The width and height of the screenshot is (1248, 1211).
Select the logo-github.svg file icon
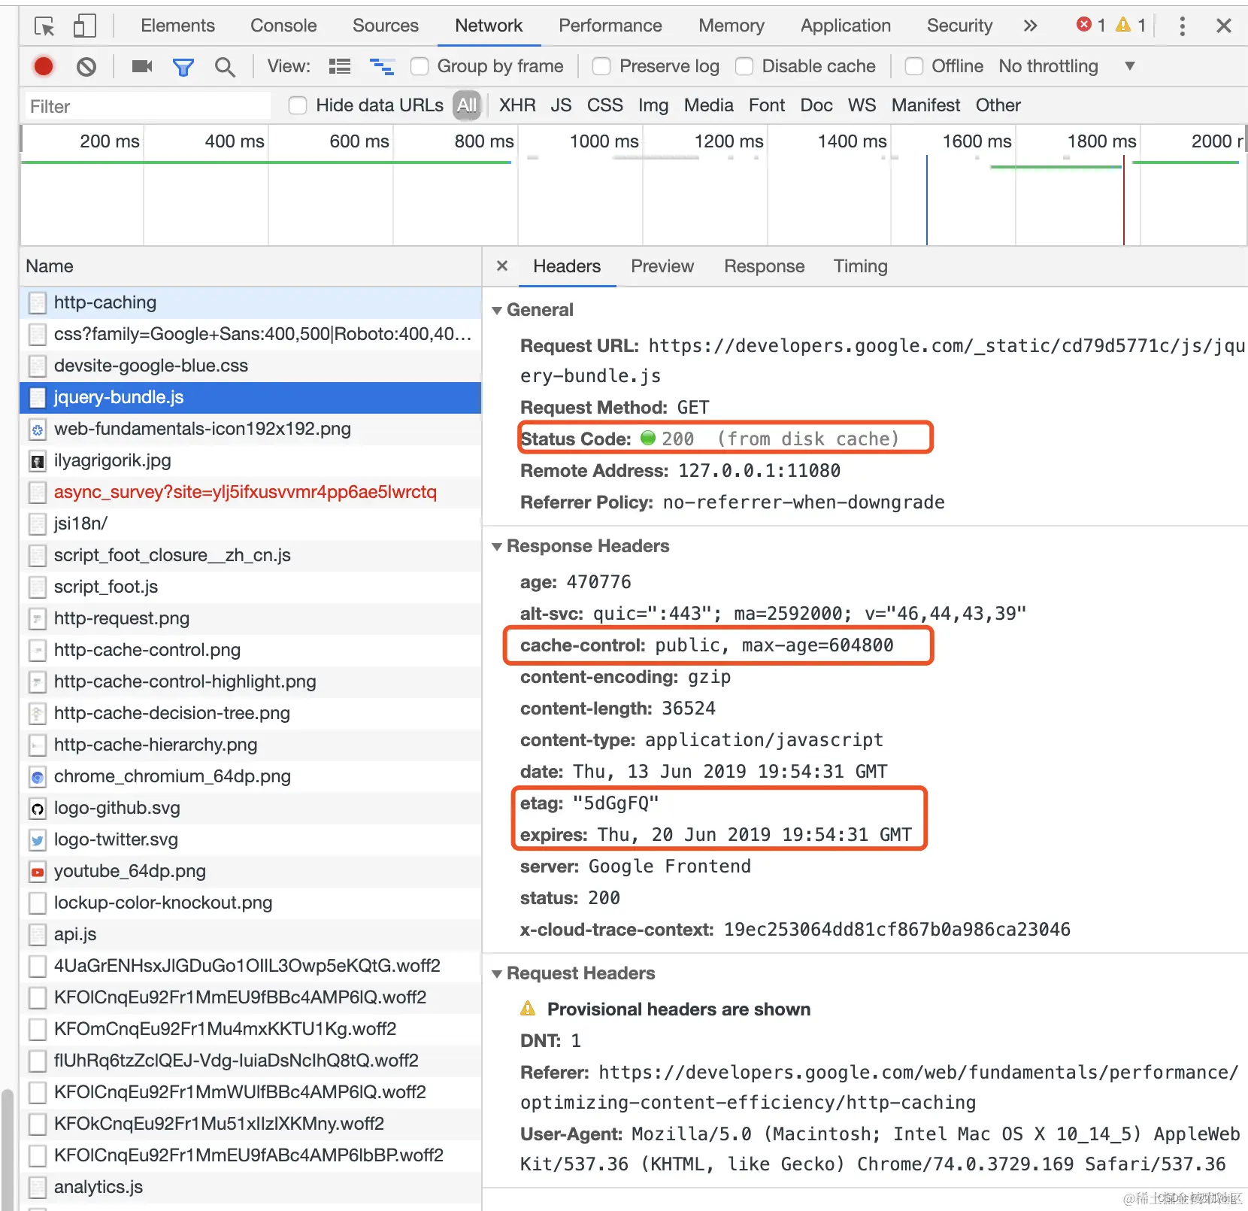click(37, 809)
